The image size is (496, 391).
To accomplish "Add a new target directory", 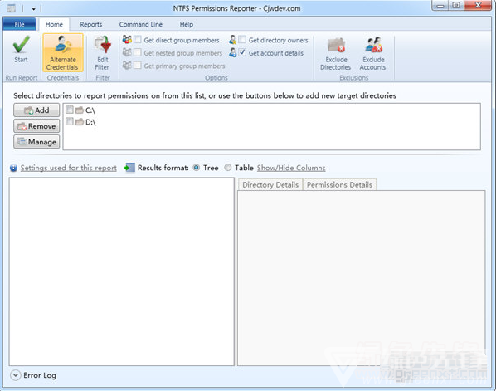I will point(36,110).
